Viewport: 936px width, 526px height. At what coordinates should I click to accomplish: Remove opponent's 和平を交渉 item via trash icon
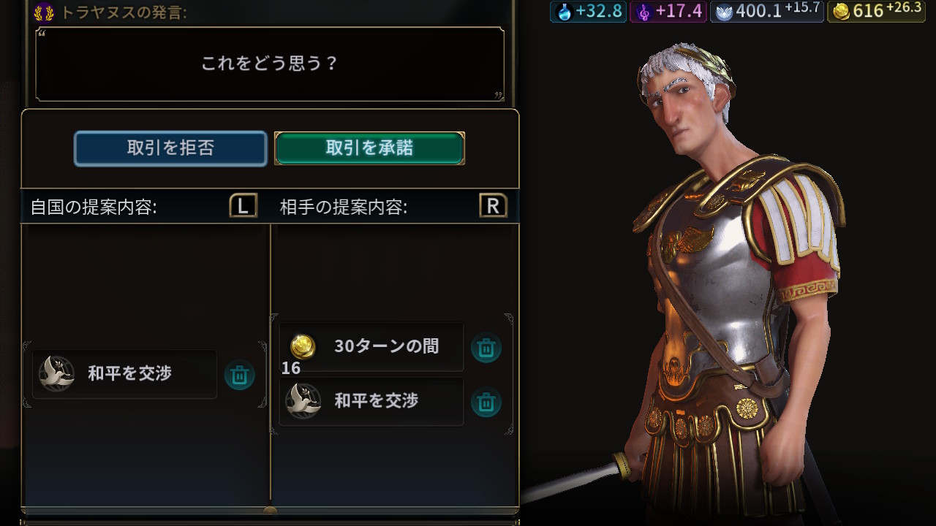tap(486, 402)
